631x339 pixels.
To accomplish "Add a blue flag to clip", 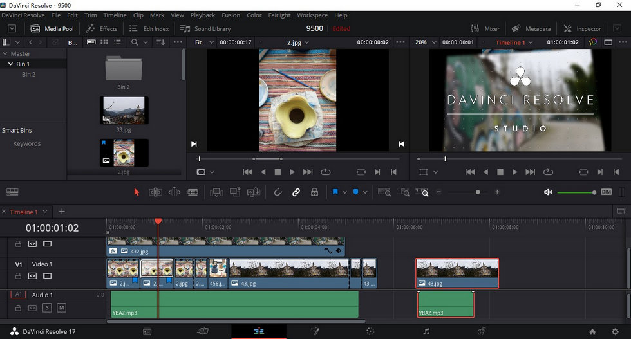I will 335,192.
